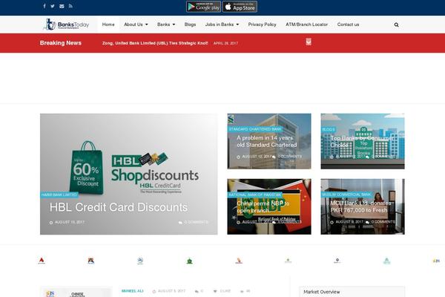The width and height of the screenshot is (445, 297).
Task: Open the ATM/Branch Locator page
Action: point(307,25)
